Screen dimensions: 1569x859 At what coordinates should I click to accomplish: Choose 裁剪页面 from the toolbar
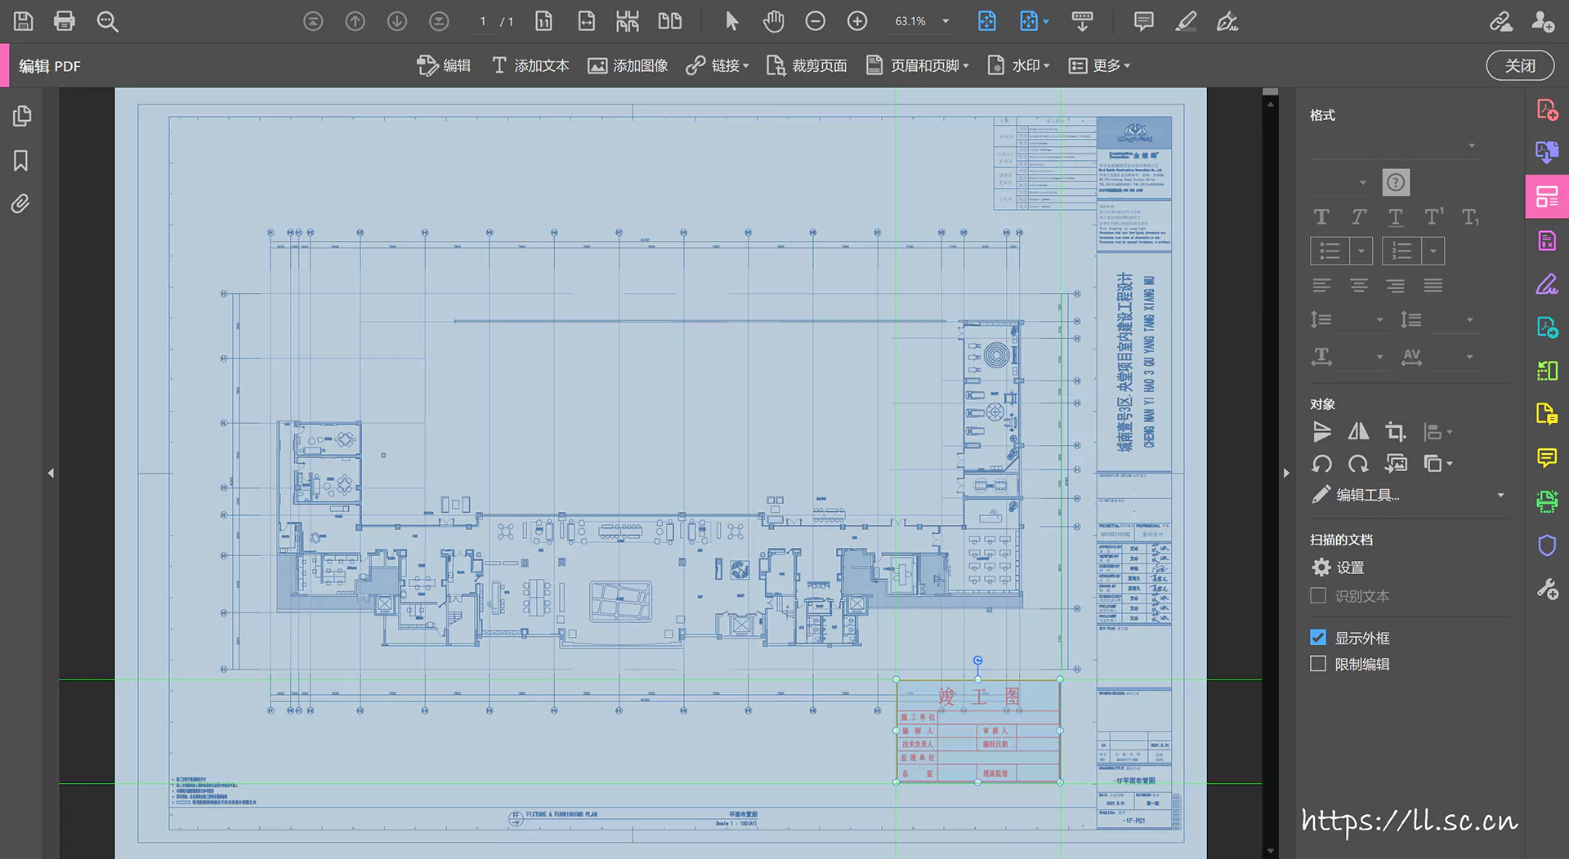pyautogui.click(x=807, y=65)
